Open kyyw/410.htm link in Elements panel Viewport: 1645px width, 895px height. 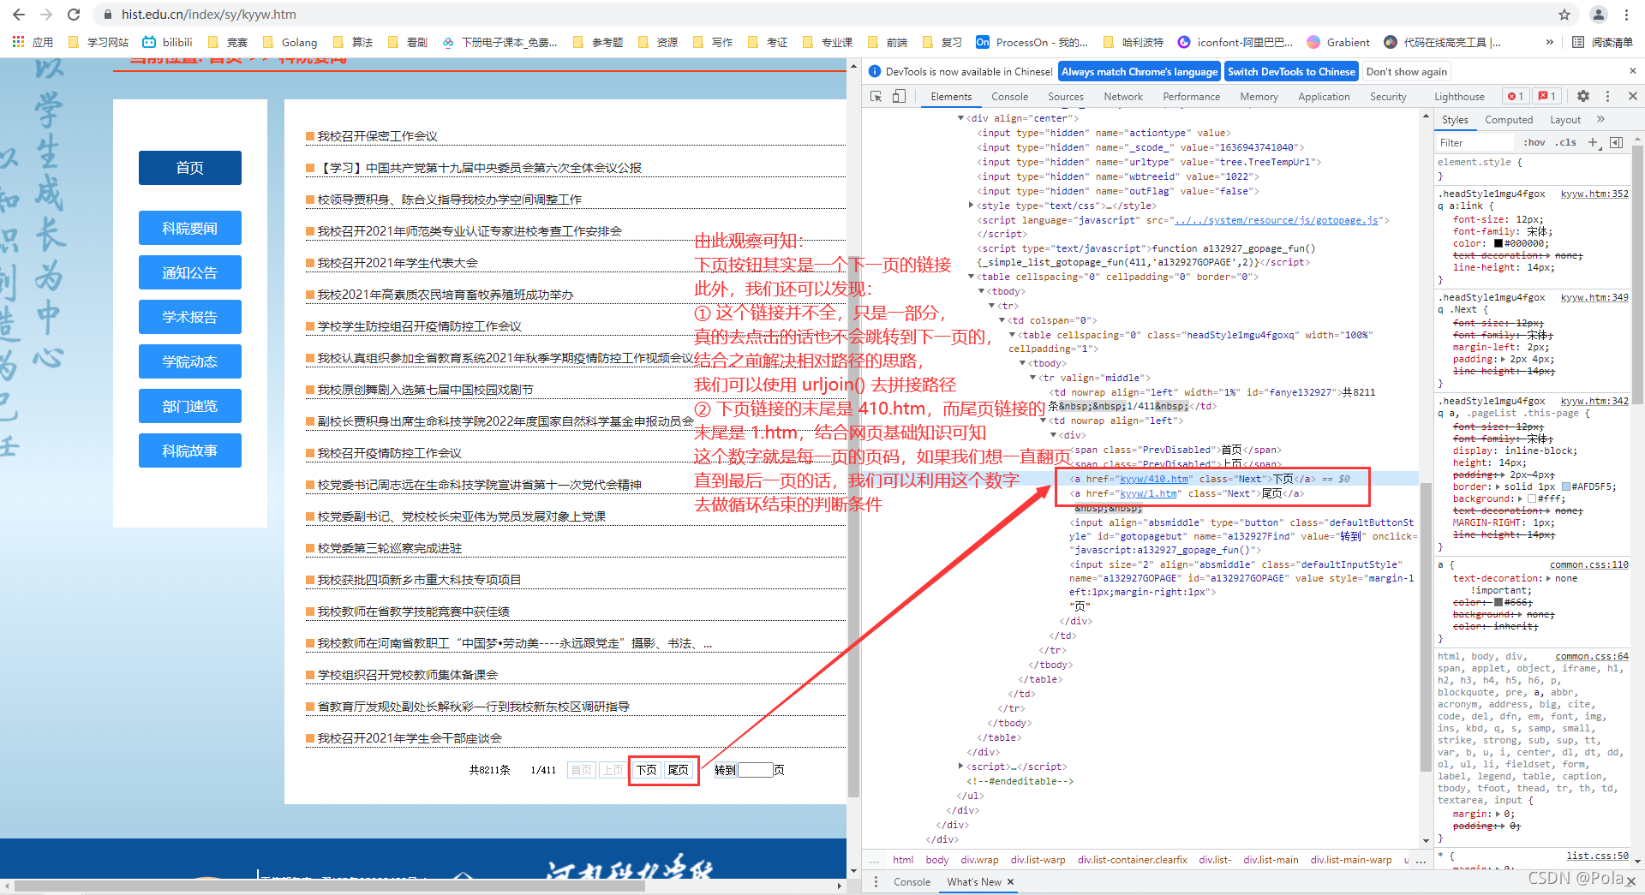(1154, 479)
